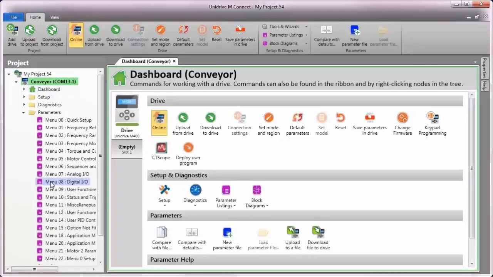Open the Tools & Wizards dropdown
The width and height of the screenshot is (493, 277).
pos(285,27)
